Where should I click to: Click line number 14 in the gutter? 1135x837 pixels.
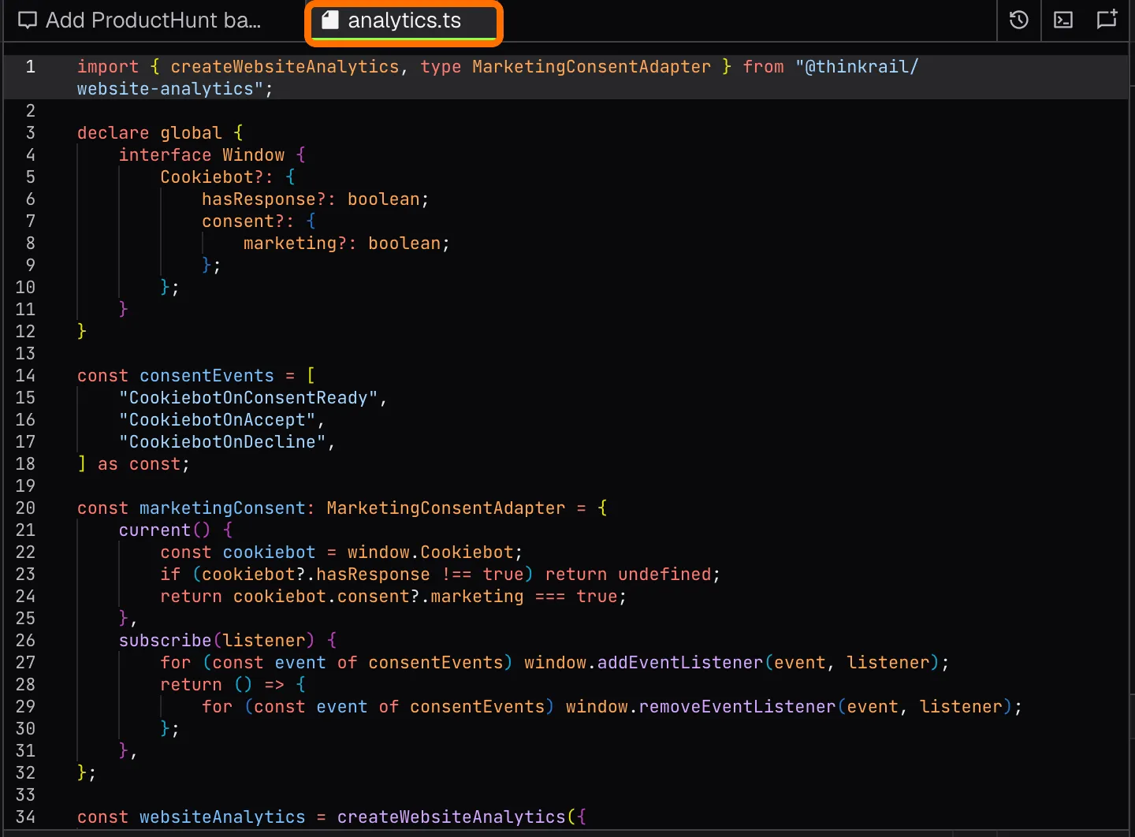pos(25,375)
